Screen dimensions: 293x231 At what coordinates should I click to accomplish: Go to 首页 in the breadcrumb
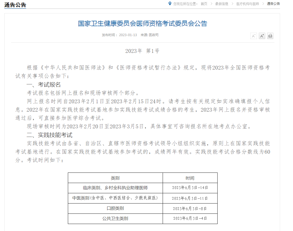point(204,4)
